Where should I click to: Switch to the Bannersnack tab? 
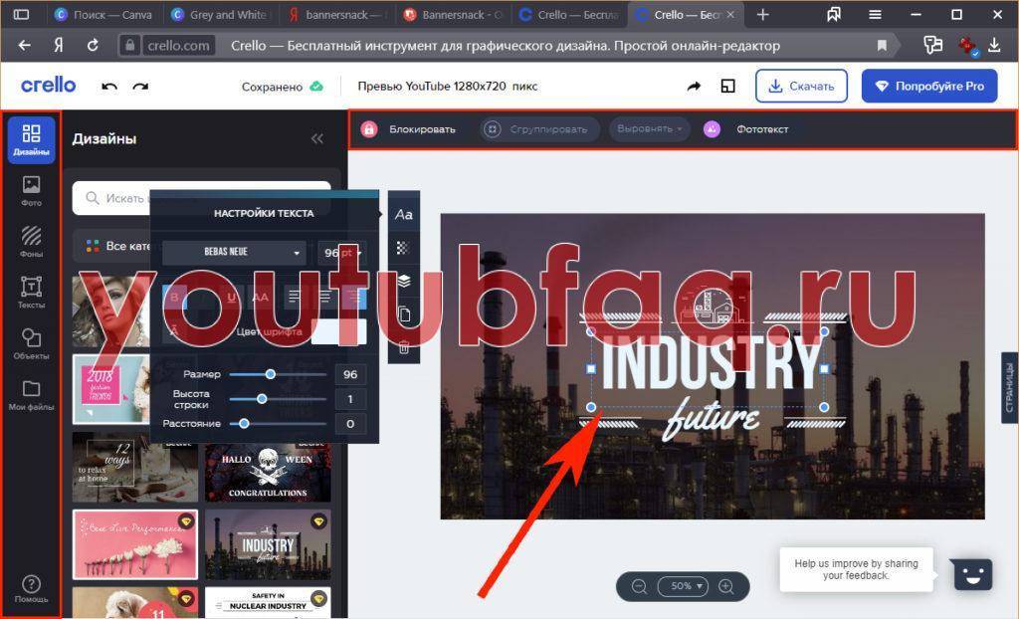[453, 14]
